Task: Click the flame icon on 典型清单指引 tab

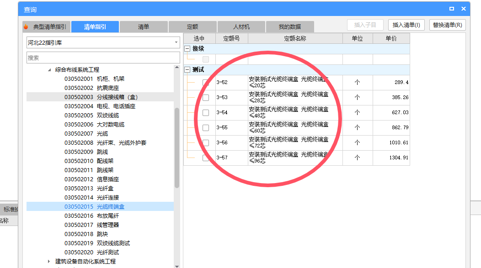Action: click(x=26, y=26)
